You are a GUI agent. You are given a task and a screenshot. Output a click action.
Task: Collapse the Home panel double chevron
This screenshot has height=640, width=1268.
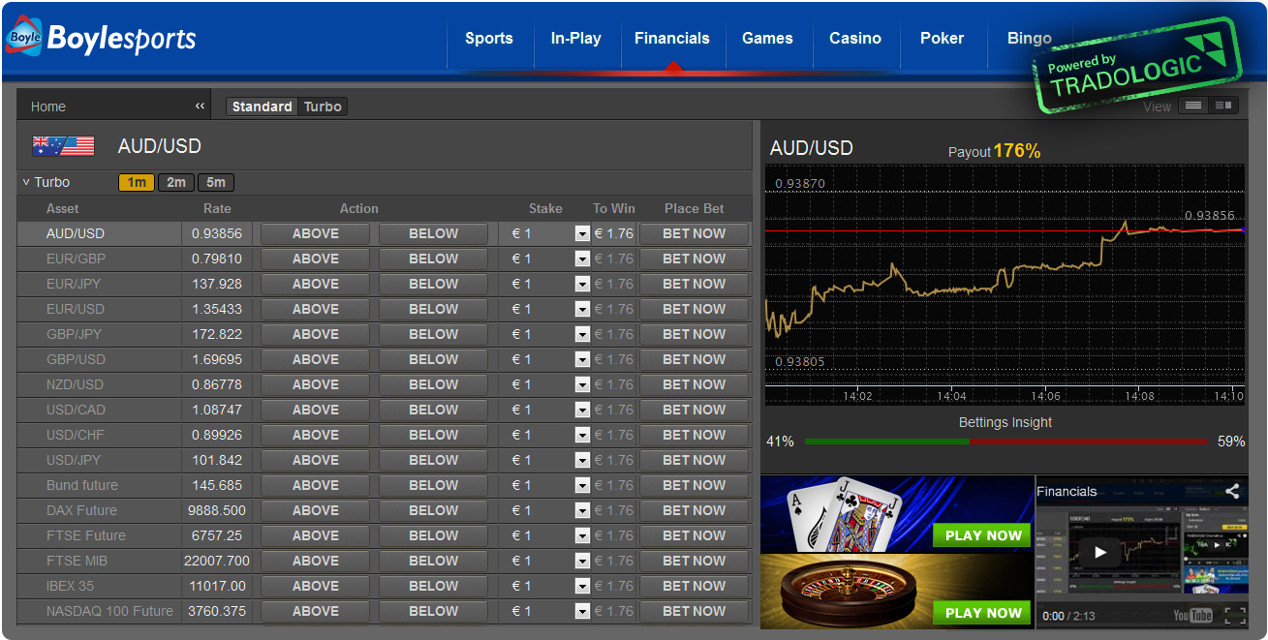(x=200, y=107)
